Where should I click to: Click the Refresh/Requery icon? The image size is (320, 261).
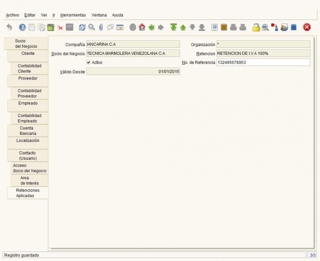pyautogui.click(x=82, y=27)
